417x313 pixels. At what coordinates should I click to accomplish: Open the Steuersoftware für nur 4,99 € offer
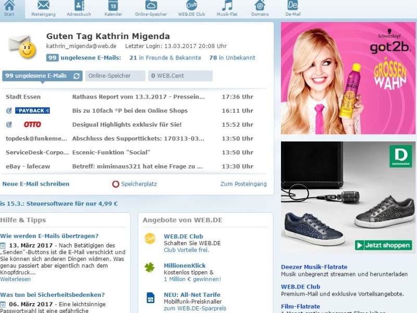59,203
